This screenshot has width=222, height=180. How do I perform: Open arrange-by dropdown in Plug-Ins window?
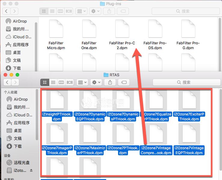point(81,11)
